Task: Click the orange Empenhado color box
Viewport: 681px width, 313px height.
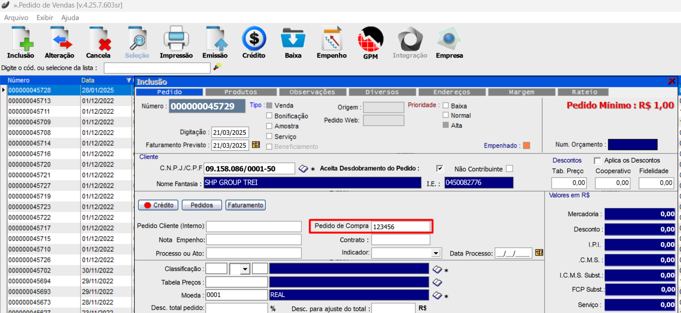Action: (526, 146)
